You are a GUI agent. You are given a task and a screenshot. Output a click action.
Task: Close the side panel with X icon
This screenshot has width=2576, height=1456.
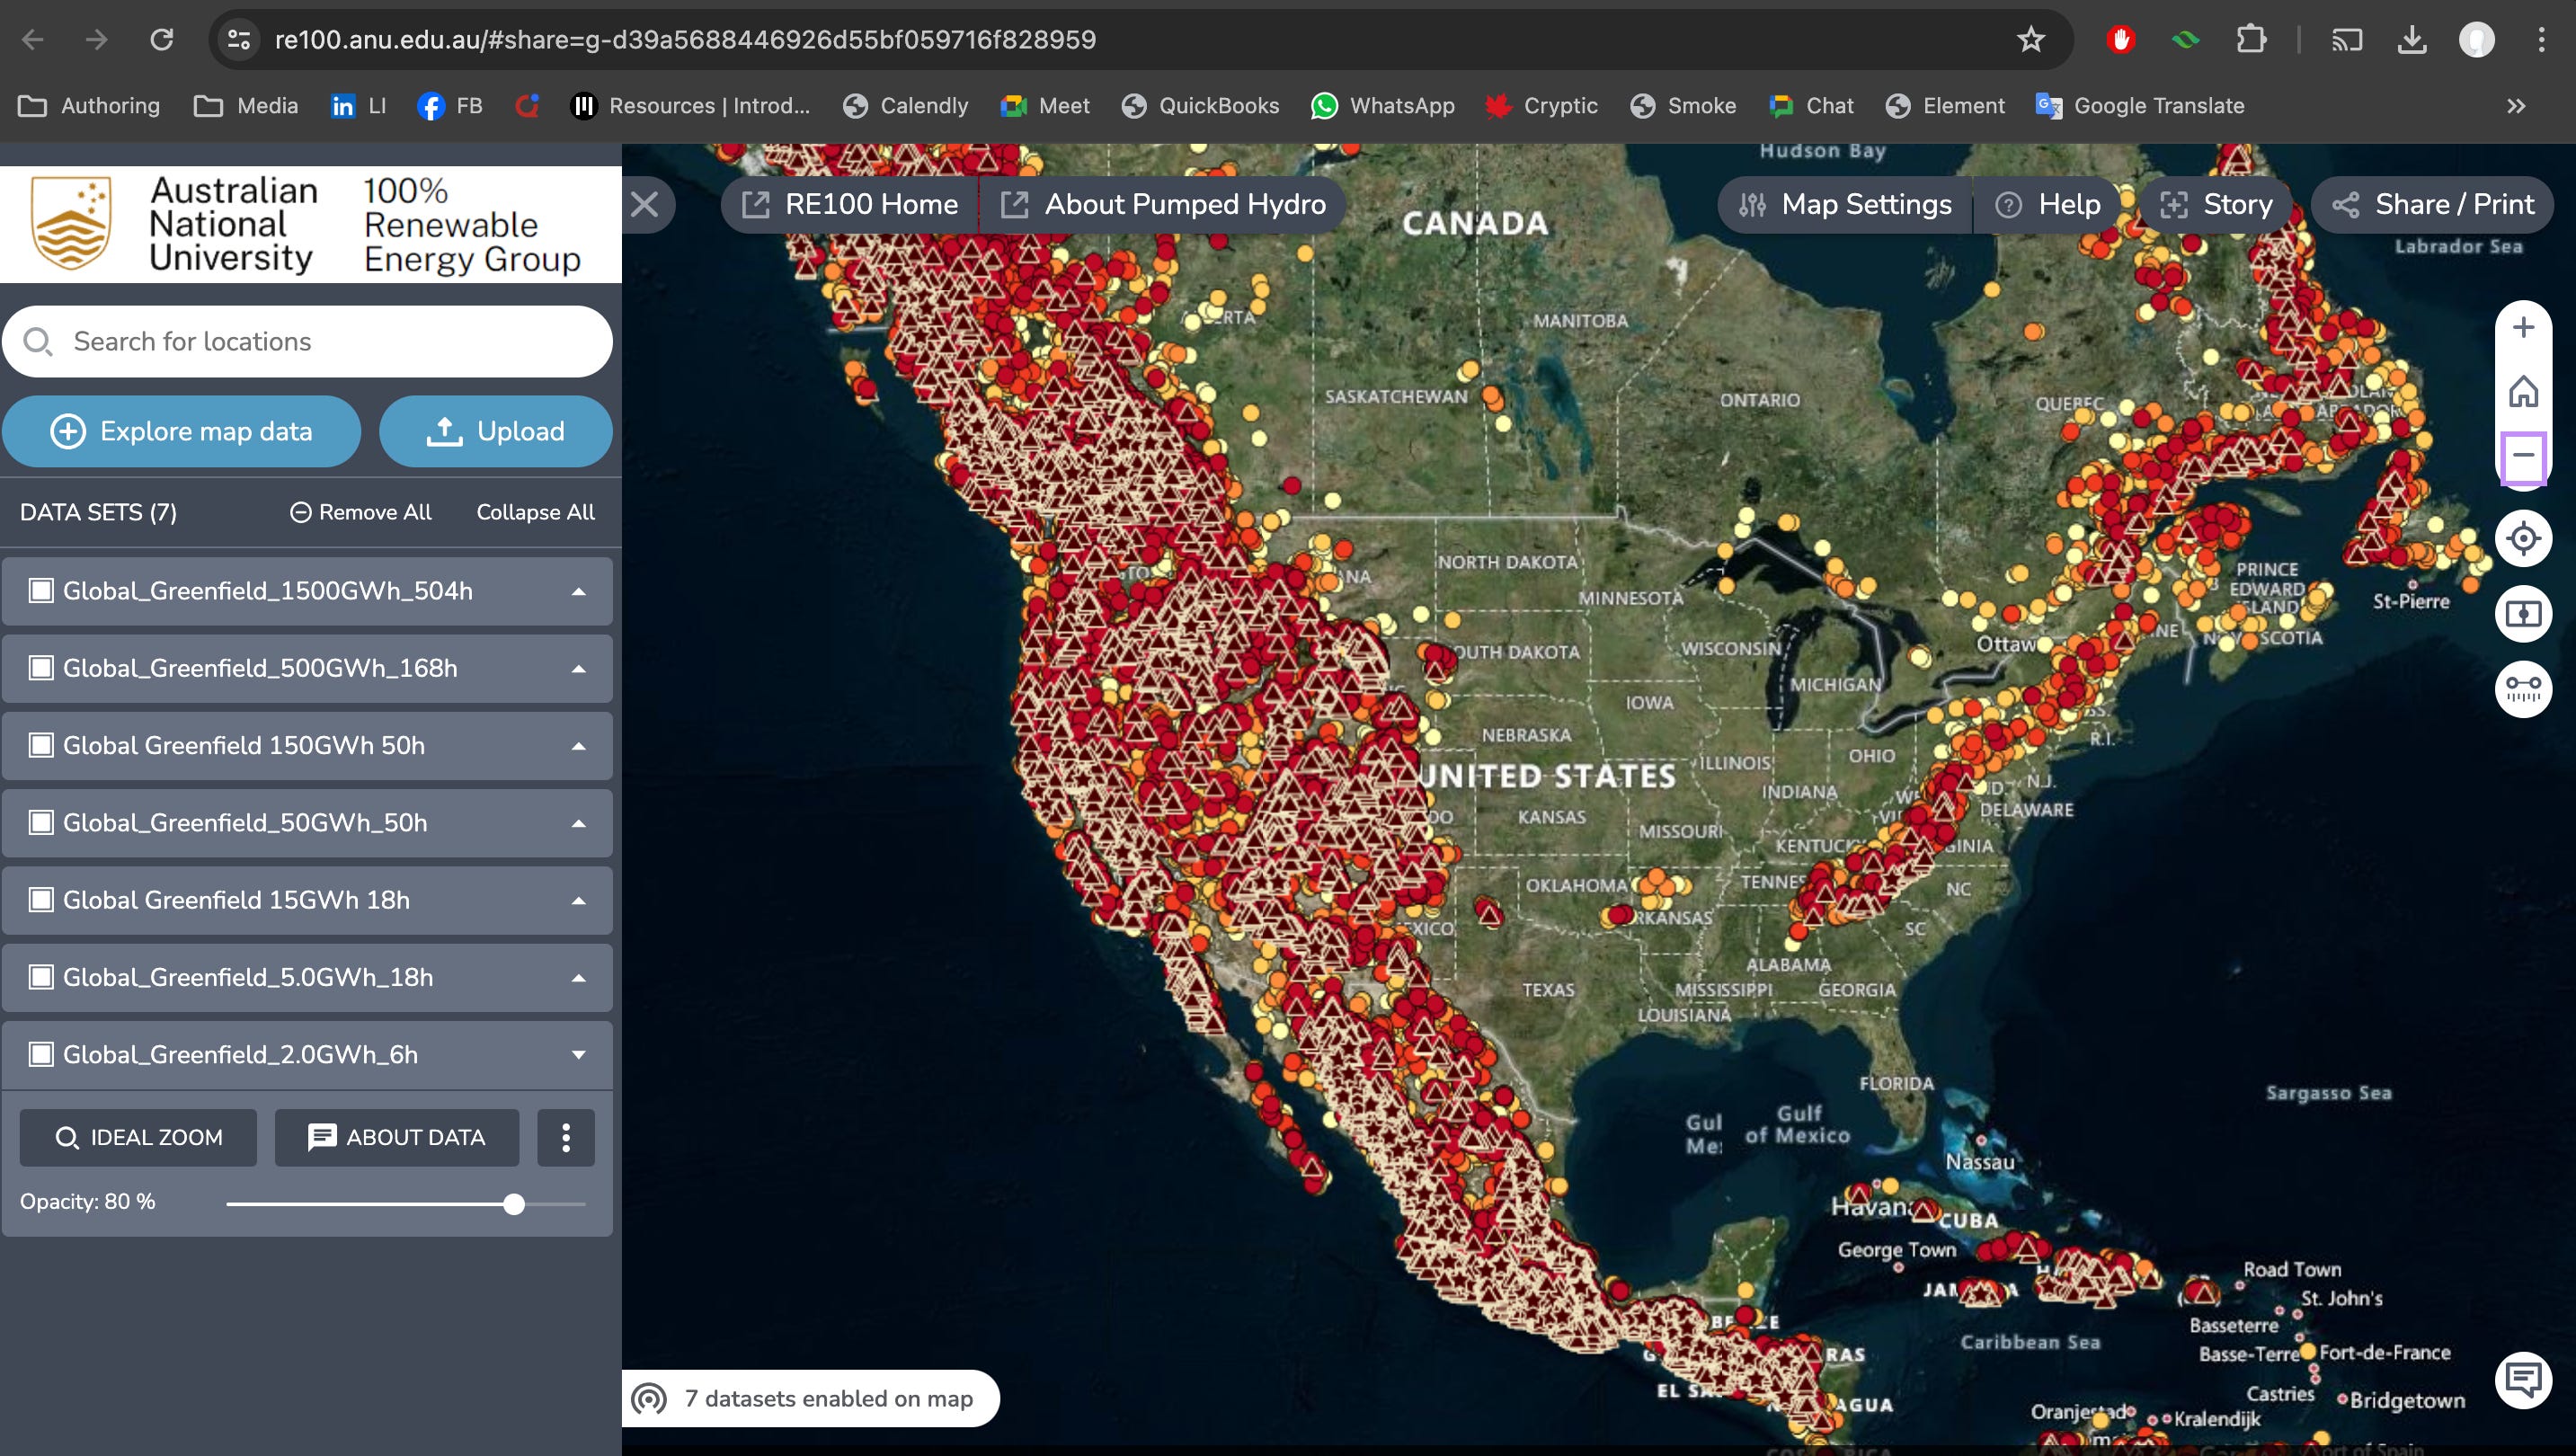click(645, 204)
